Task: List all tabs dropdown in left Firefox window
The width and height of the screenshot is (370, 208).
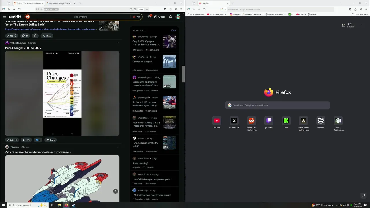Action: point(156,3)
